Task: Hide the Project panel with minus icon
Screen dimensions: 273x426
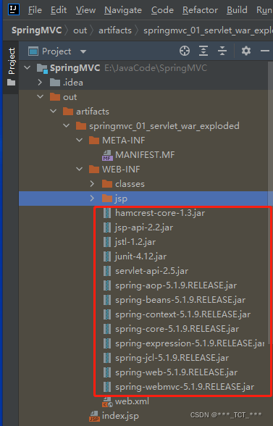Action: 265,51
